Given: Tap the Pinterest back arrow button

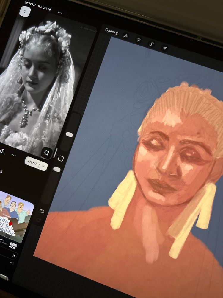Looking at the screenshot, I should pyautogui.click(x=25, y=11).
